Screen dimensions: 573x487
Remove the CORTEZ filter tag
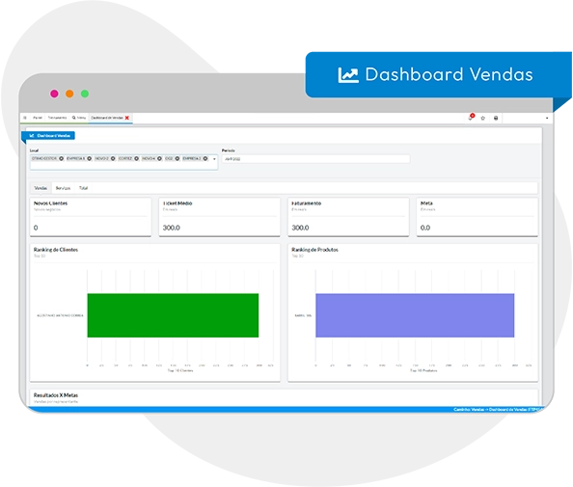click(136, 158)
